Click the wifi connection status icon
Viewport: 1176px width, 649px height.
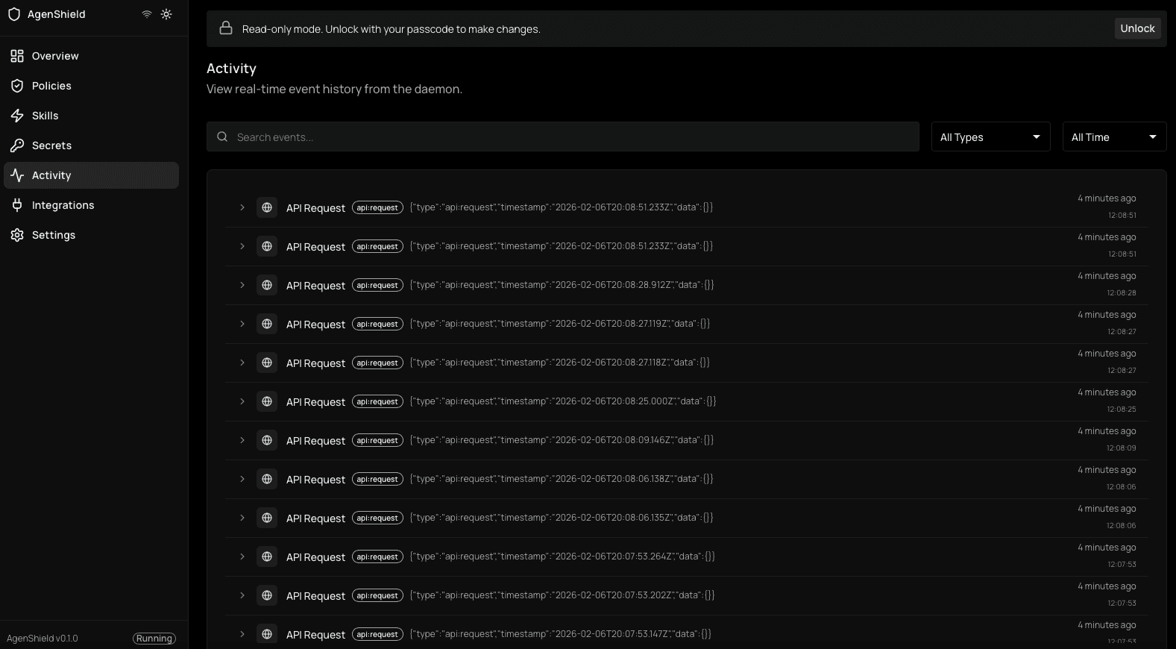pos(147,14)
